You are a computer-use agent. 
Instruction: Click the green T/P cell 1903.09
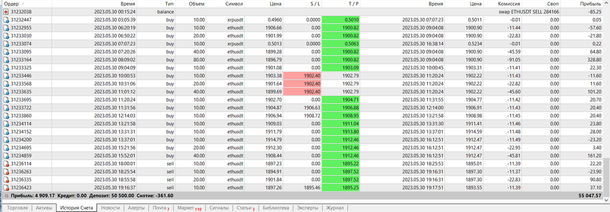pyautogui.click(x=341, y=68)
